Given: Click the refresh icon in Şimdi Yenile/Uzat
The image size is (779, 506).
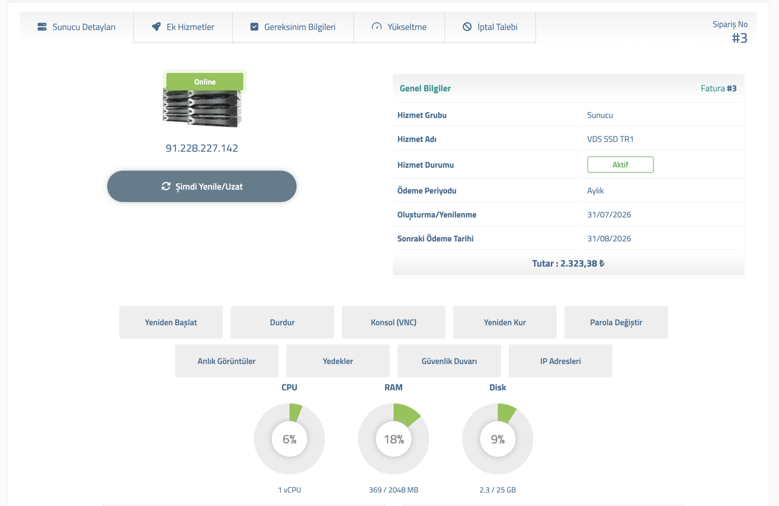Looking at the screenshot, I should click(166, 186).
